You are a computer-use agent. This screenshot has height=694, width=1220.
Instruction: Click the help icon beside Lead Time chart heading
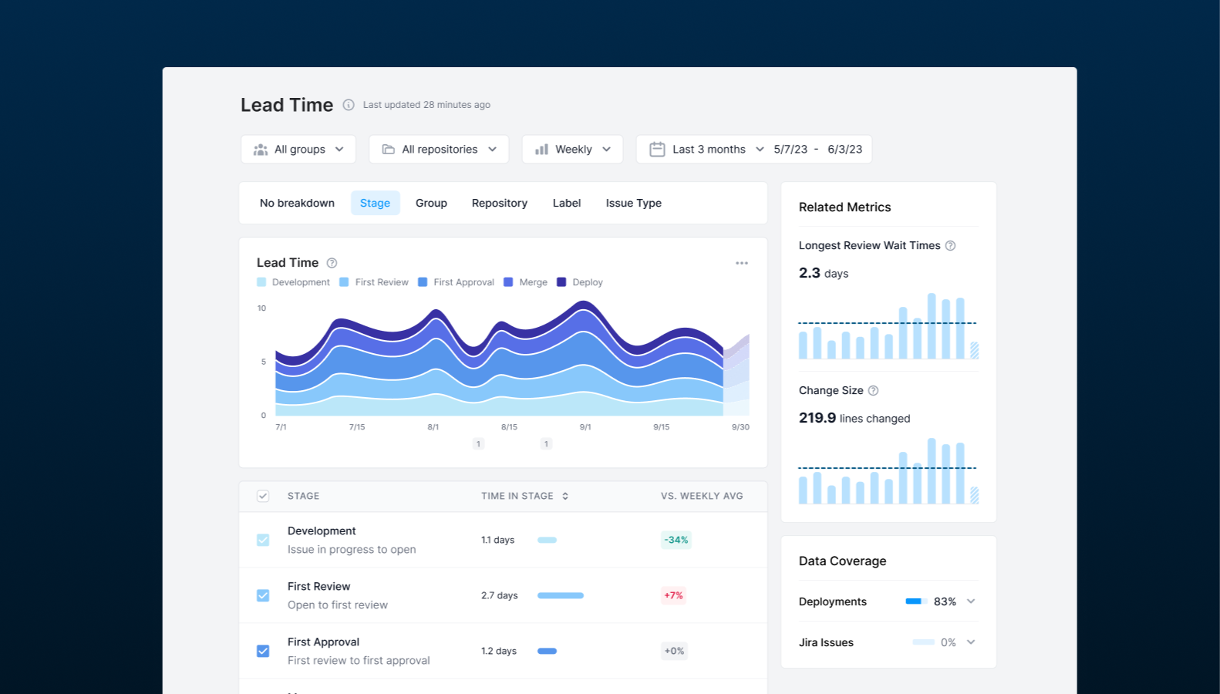332,263
